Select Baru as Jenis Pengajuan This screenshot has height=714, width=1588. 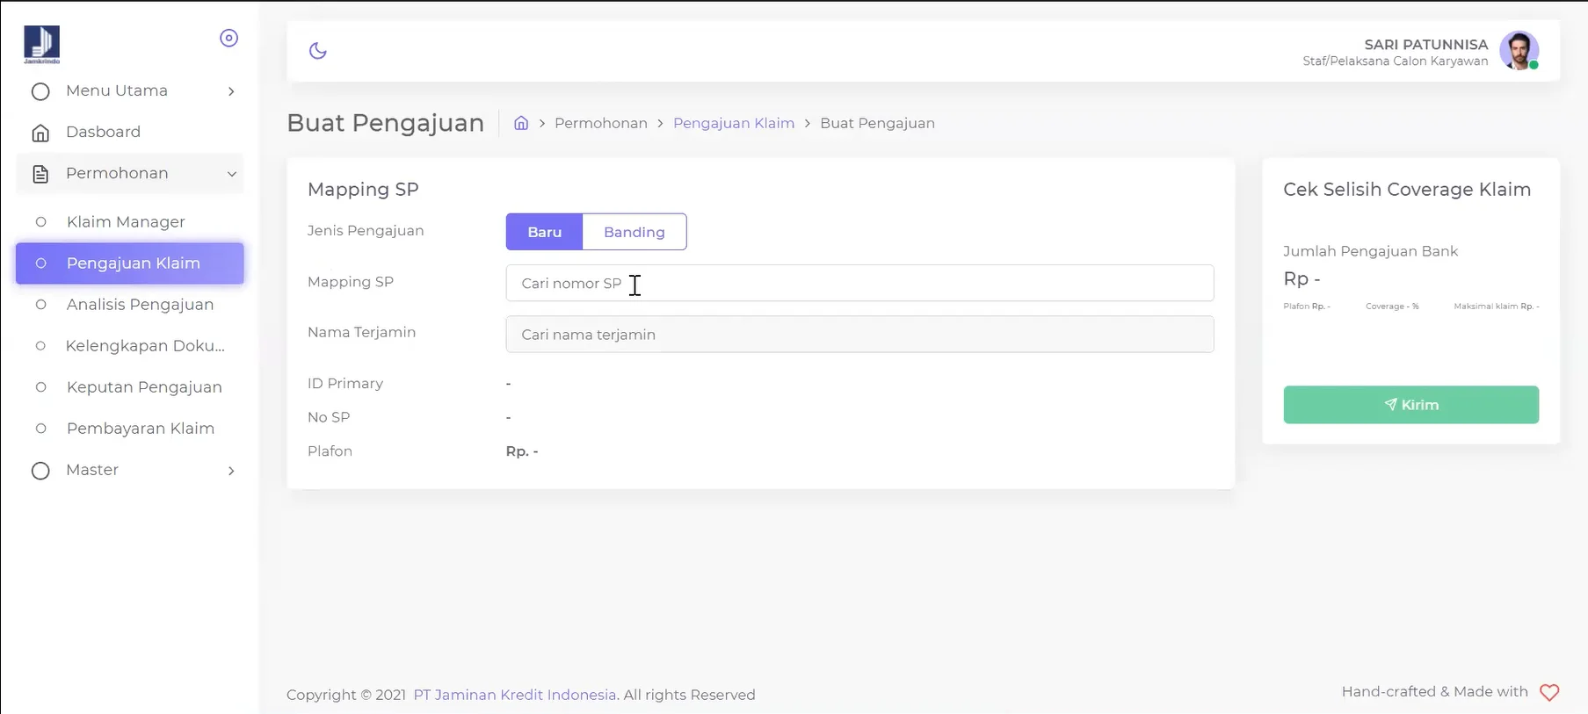click(x=544, y=232)
